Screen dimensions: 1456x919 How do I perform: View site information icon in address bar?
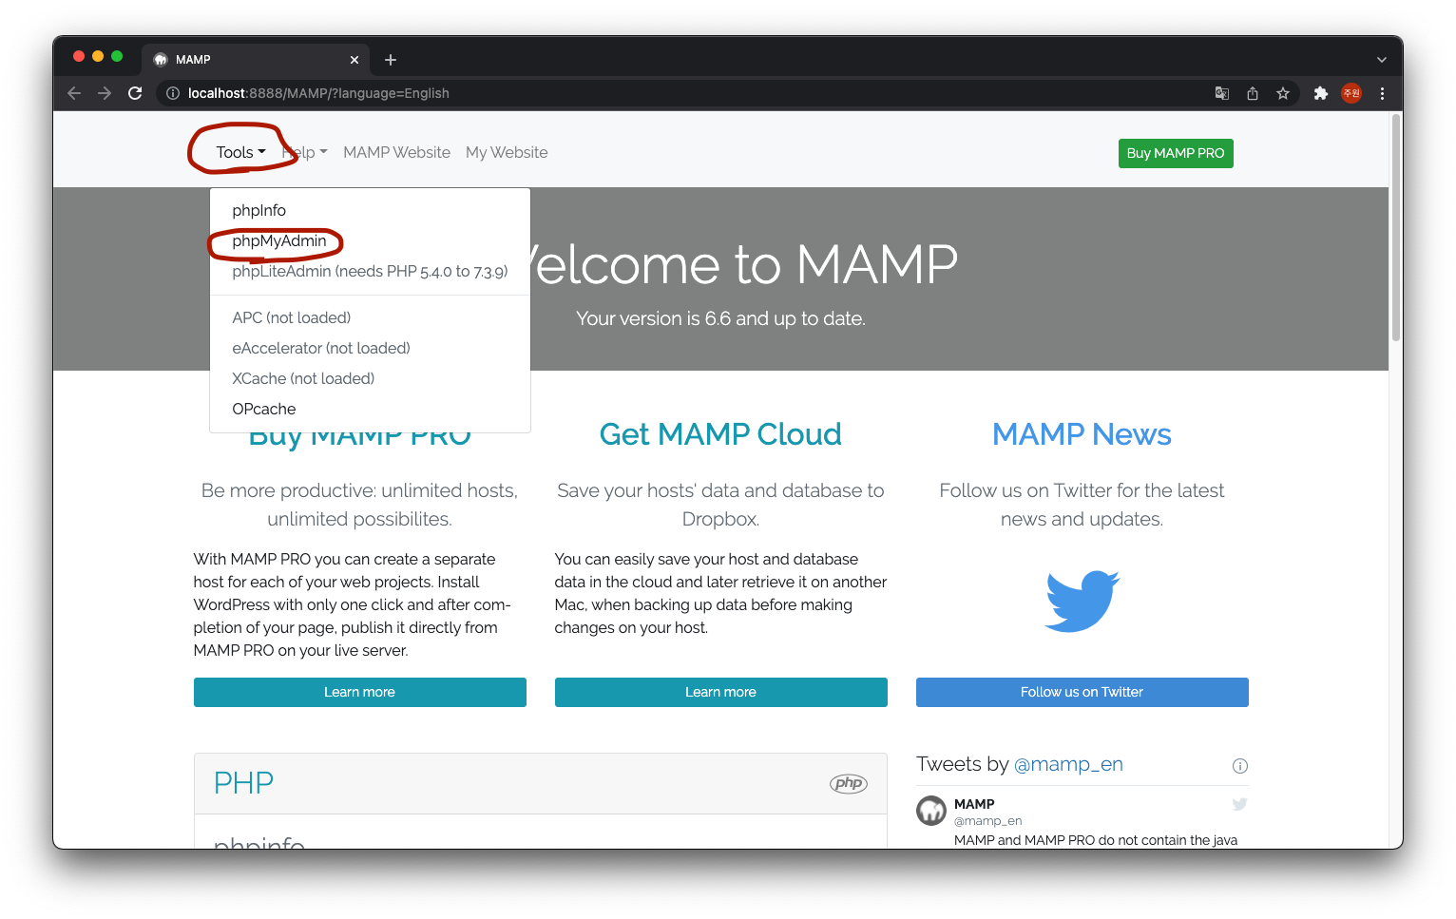pos(173,93)
